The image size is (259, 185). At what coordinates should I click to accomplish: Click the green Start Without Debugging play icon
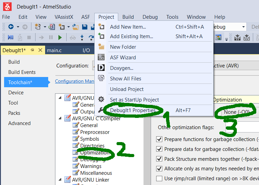(x=60, y=37)
